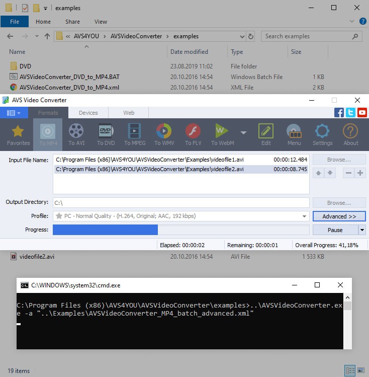Choose the To DVD format
This screenshot has height=377, width=369.
tap(106, 135)
